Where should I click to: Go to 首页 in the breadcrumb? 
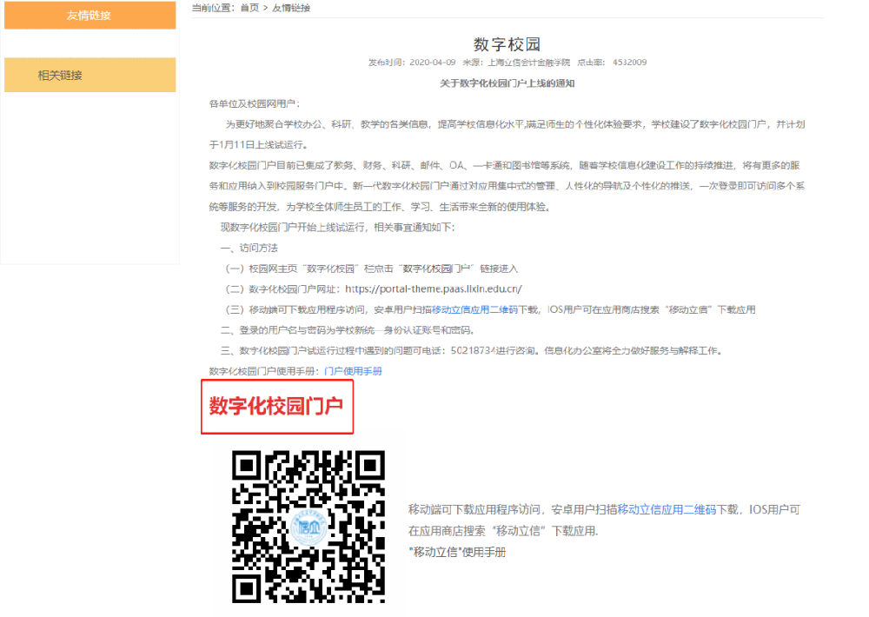249,8
